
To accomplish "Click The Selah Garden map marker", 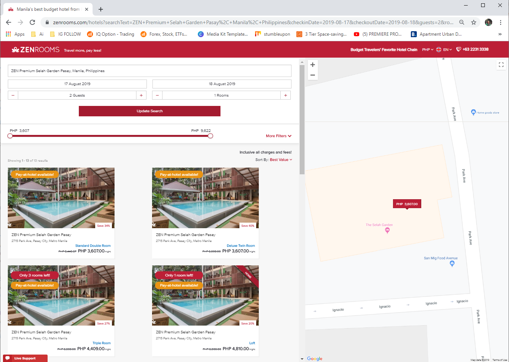I will point(387,230).
